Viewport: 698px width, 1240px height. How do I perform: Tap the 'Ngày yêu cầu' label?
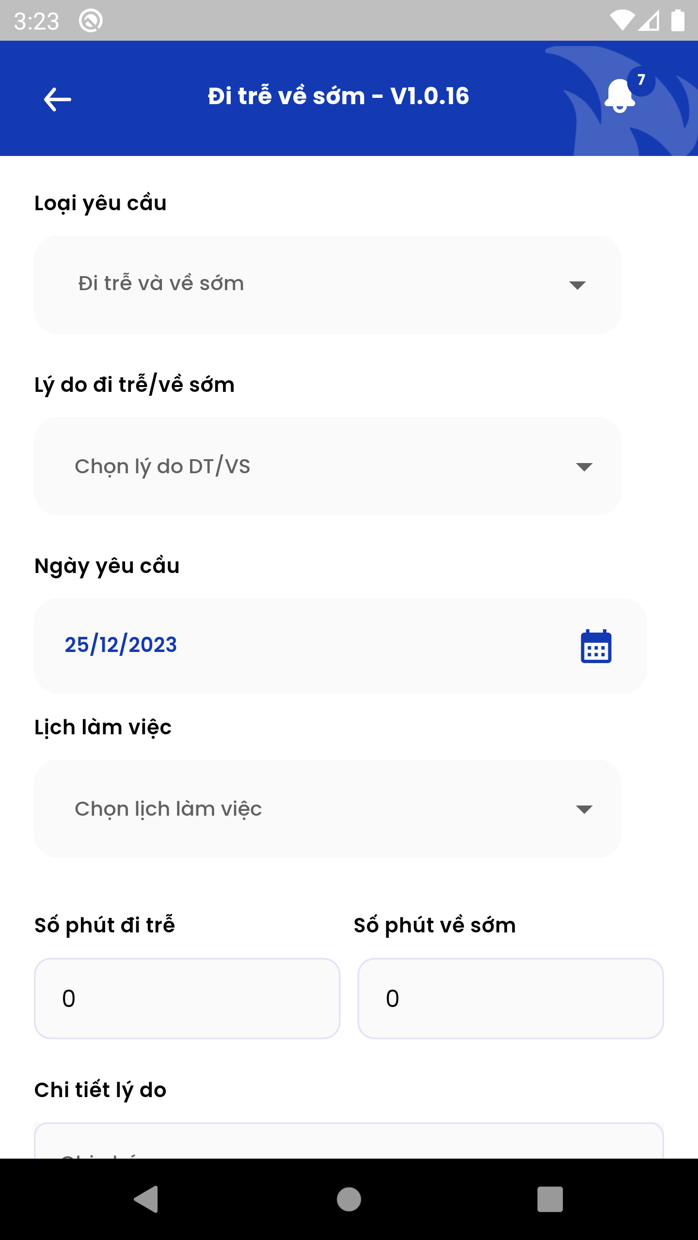[107, 566]
